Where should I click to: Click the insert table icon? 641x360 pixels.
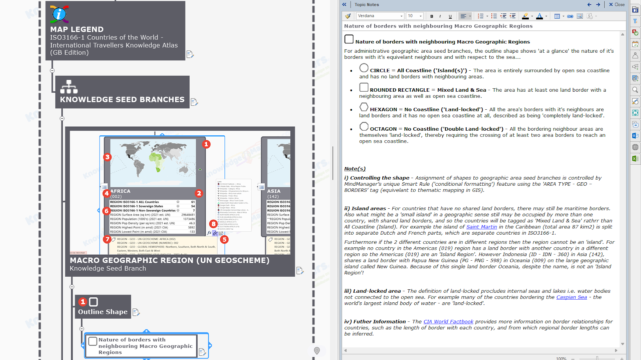[x=557, y=16]
